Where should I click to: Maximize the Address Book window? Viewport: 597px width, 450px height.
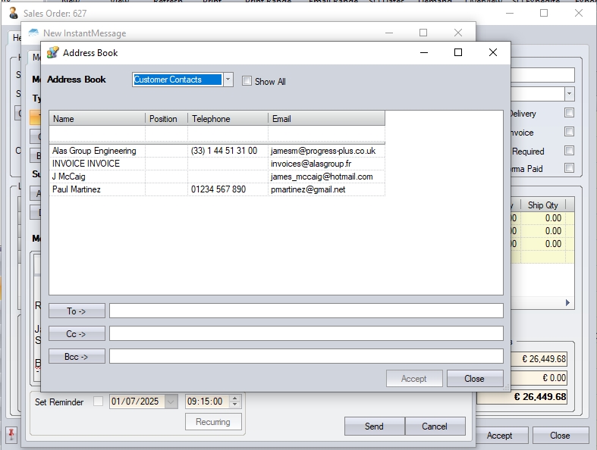point(458,52)
